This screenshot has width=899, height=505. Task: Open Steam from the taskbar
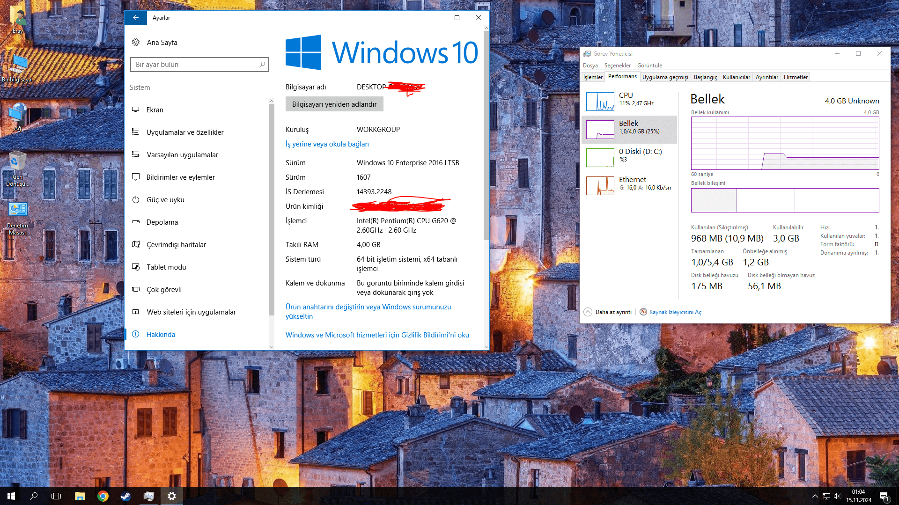125,496
